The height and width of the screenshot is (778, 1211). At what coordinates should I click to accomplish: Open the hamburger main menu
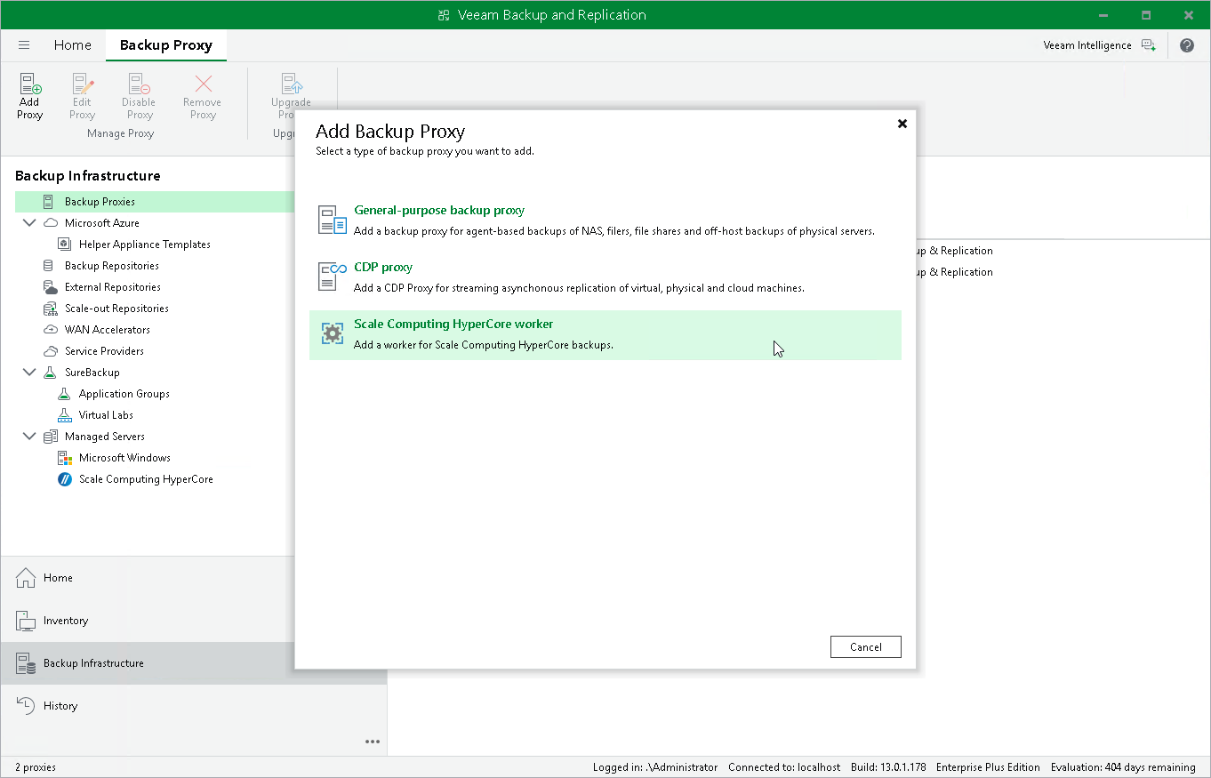[24, 45]
